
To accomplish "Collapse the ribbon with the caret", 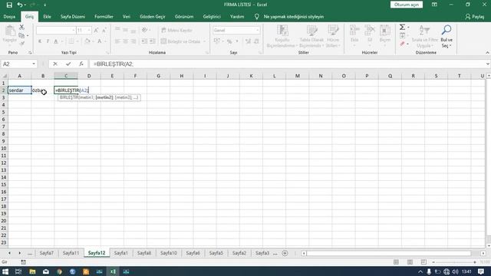I will [x=487, y=53].
